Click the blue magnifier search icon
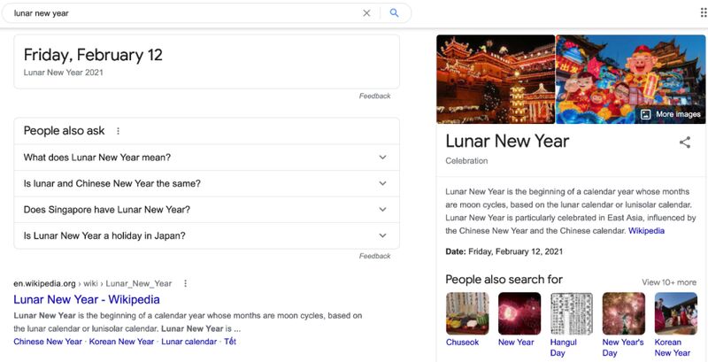708x362 pixels. [394, 13]
